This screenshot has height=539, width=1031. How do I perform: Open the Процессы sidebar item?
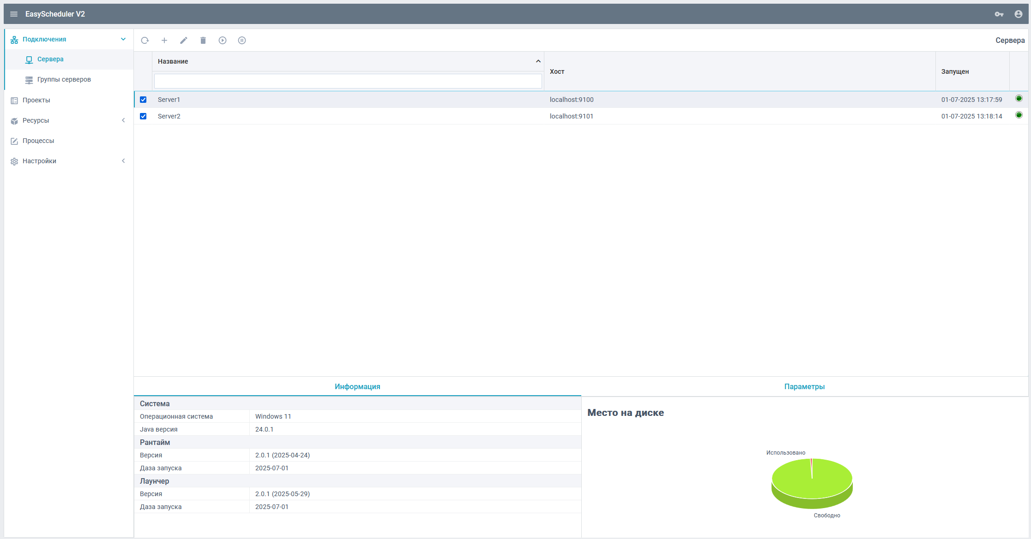[38, 141]
